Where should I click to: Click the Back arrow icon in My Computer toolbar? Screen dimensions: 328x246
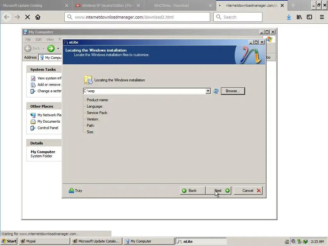(x=28, y=49)
